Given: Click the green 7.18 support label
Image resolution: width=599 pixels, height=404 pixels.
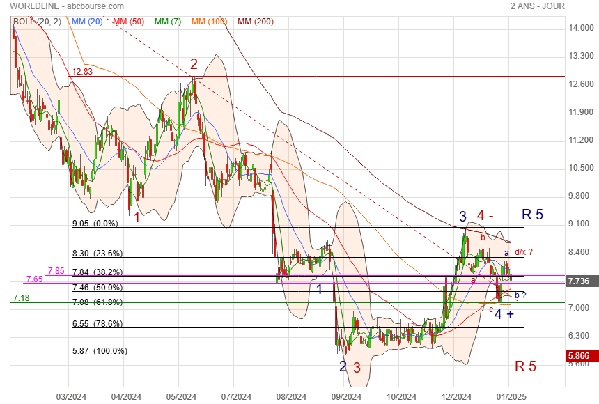Looking at the screenshot, I should coord(22,297).
